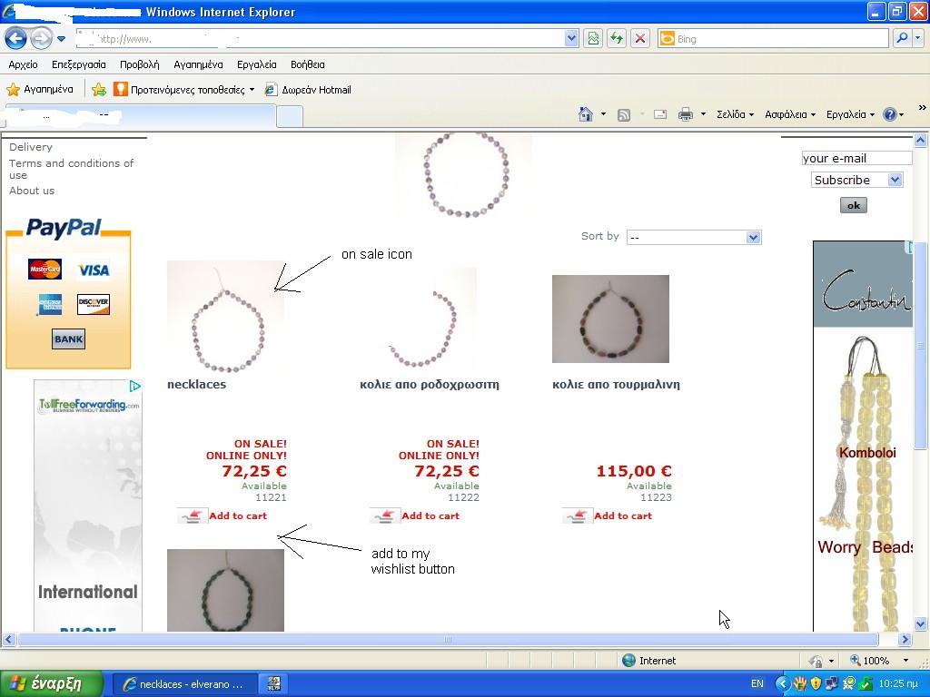Open the Subscribe dropdown
The image size is (930, 697).
click(856, 181)
